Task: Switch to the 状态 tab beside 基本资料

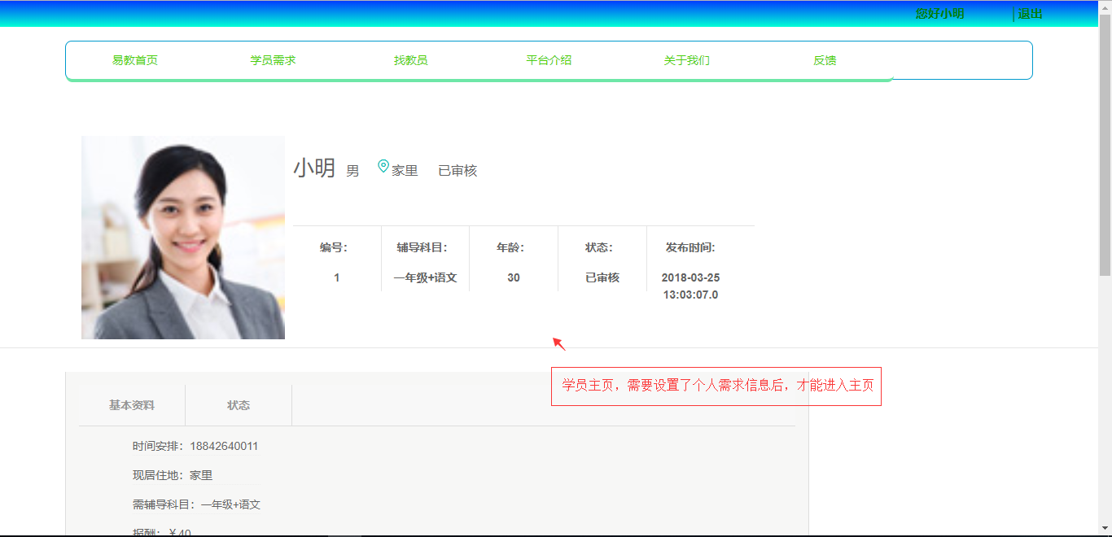Action: click(239, 405)
